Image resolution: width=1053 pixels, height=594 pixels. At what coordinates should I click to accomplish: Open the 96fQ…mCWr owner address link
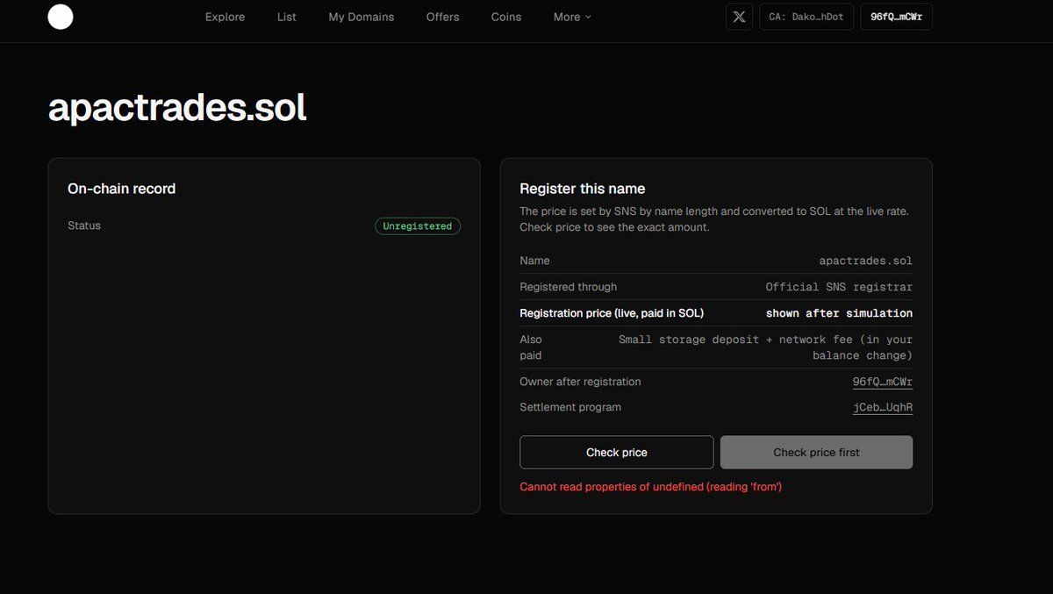pyautogui.click(x=883, y=382)
